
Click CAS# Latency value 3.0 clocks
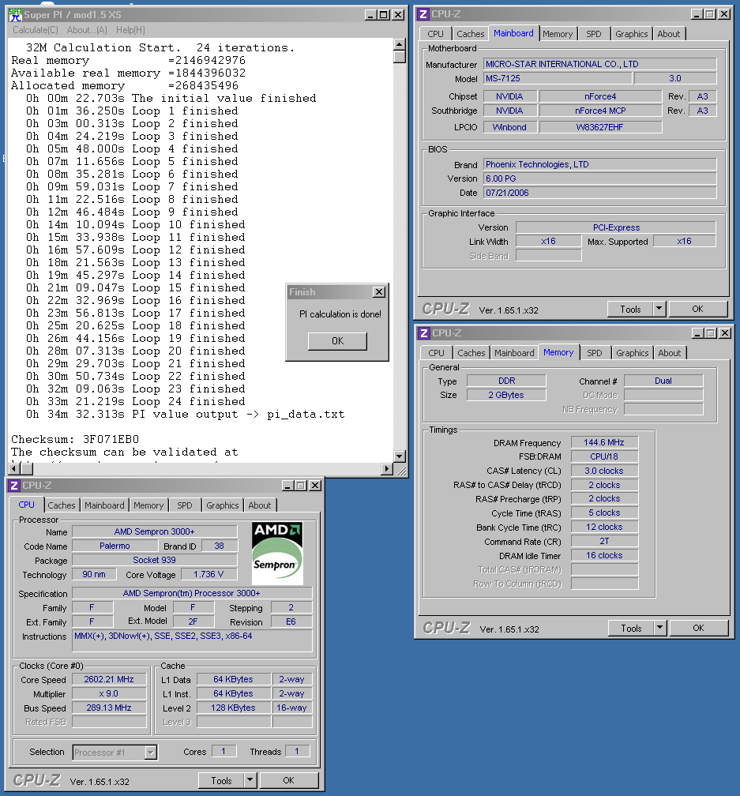[x=604, y=471]
